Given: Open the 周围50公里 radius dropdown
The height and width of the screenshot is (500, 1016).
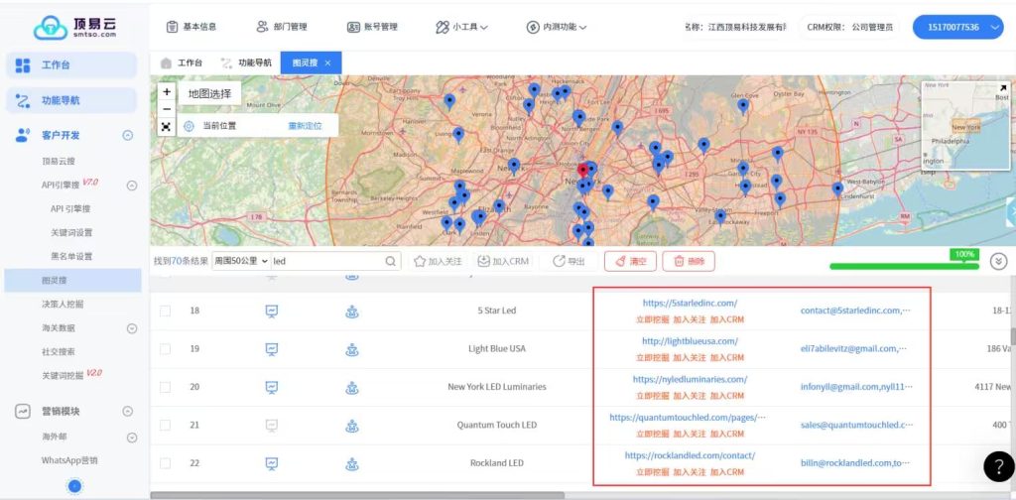Looking at the screenshot, I should [240, 261].
